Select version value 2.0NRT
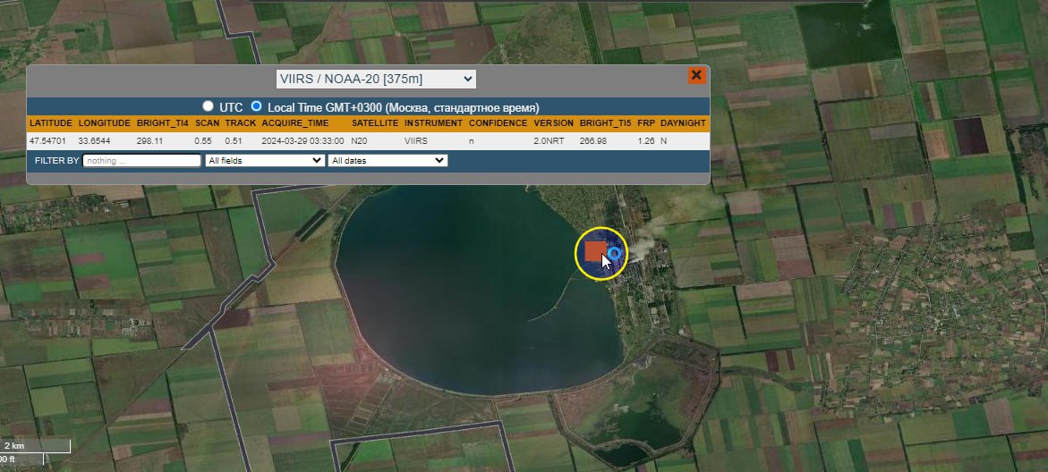Screen dimensions: 1048x472 click(548, 141)
